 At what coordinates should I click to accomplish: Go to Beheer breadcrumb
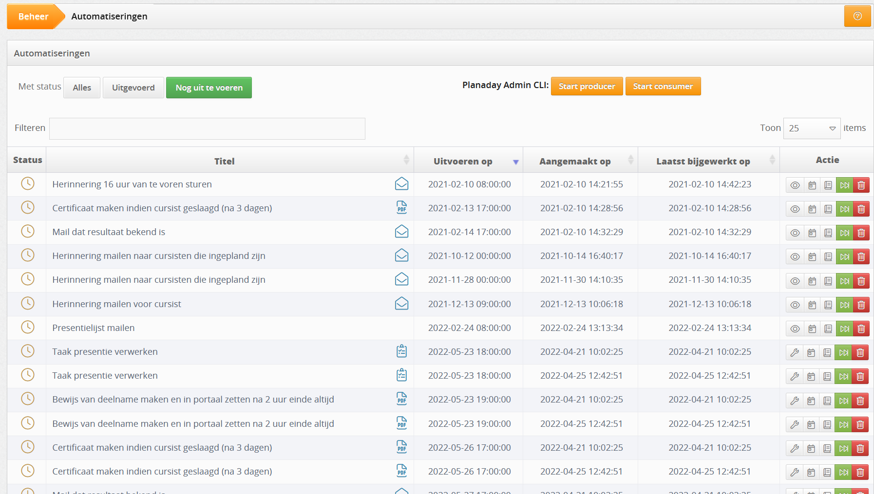point(33,17)
